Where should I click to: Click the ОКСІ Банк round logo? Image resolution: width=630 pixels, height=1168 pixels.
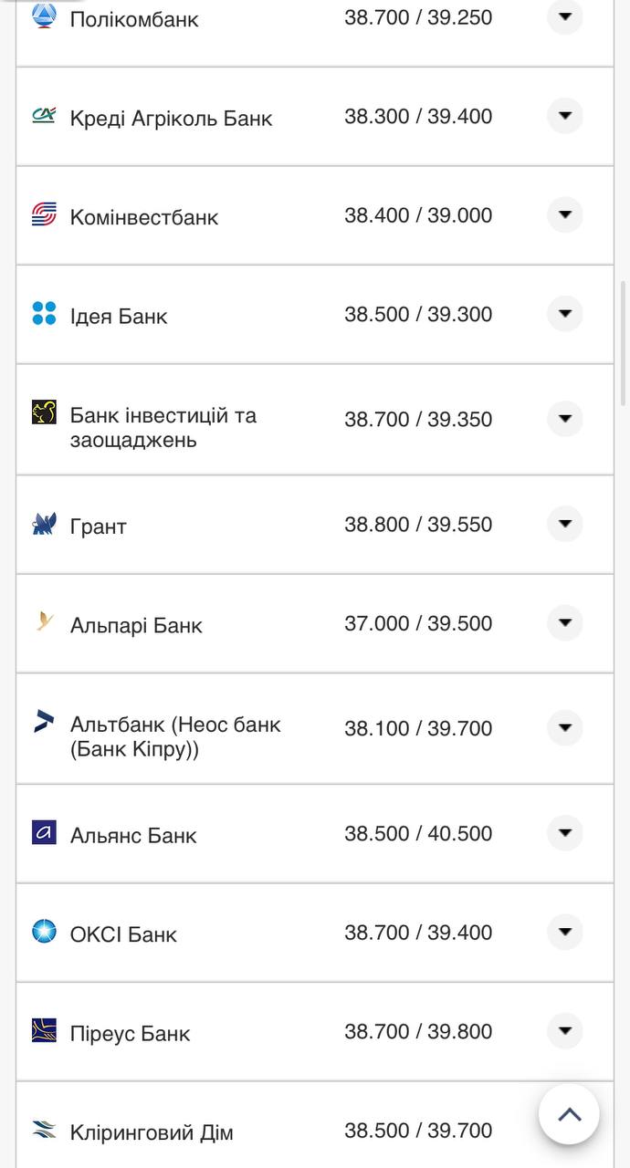pyautogui.click(x=44, y=932)
